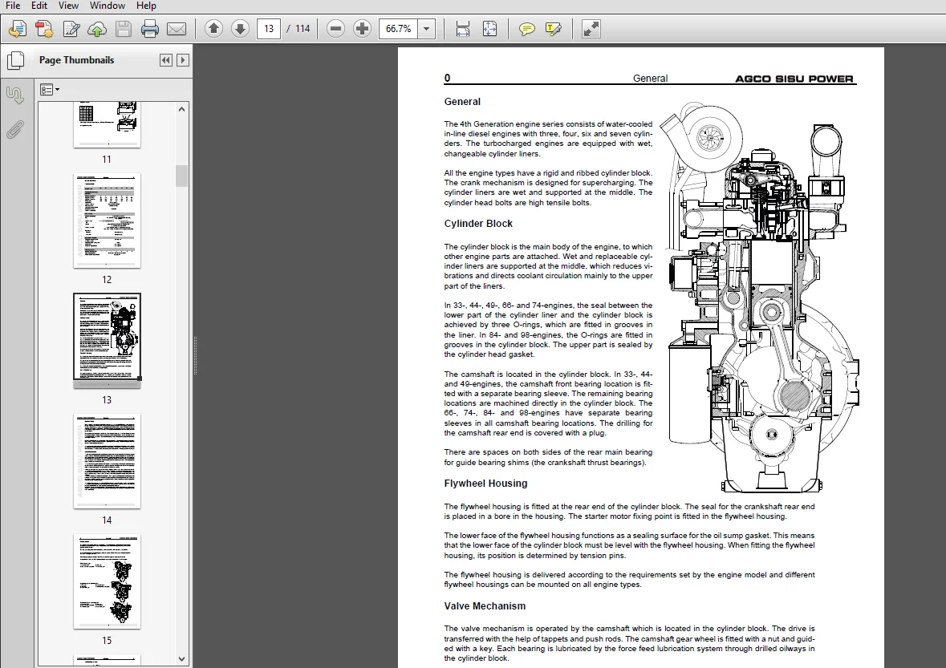Screen dimensions: 946x668
Task: Open the File menu
Action: [x=13, y=6]
